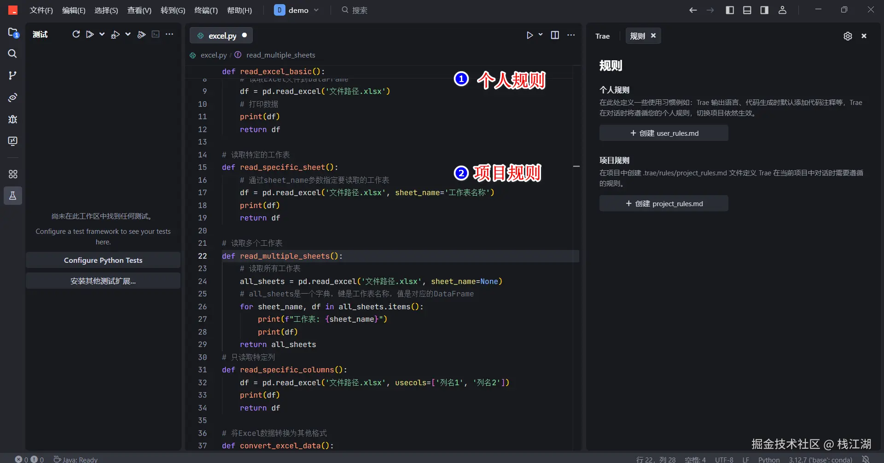Expand the run file dropdown in editor
The width and height of the screenshot is (884, 463).
click(541, 35)
